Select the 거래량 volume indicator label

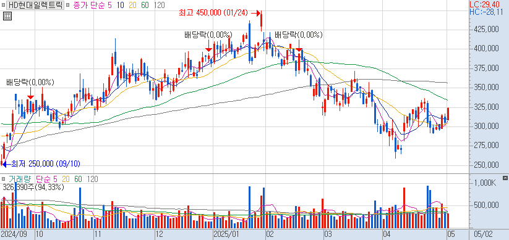point(20,179)
